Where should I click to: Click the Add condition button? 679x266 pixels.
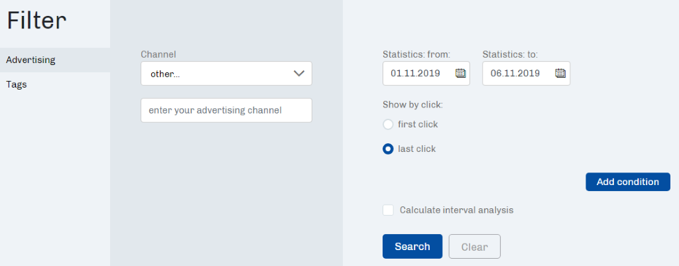[628, 182]
